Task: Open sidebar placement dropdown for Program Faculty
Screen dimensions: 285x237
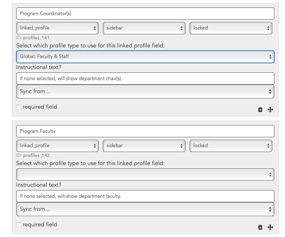Action: [x=144, y=146]
